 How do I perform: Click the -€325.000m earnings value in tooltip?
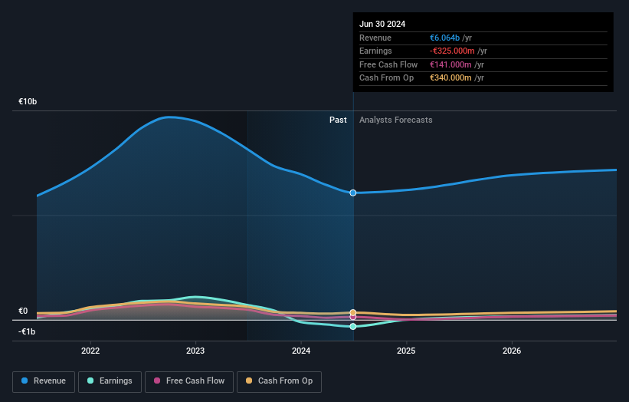(x=452, y=51)
